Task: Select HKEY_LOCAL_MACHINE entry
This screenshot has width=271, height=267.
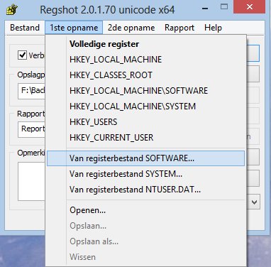Action: (x=145, y=60)
